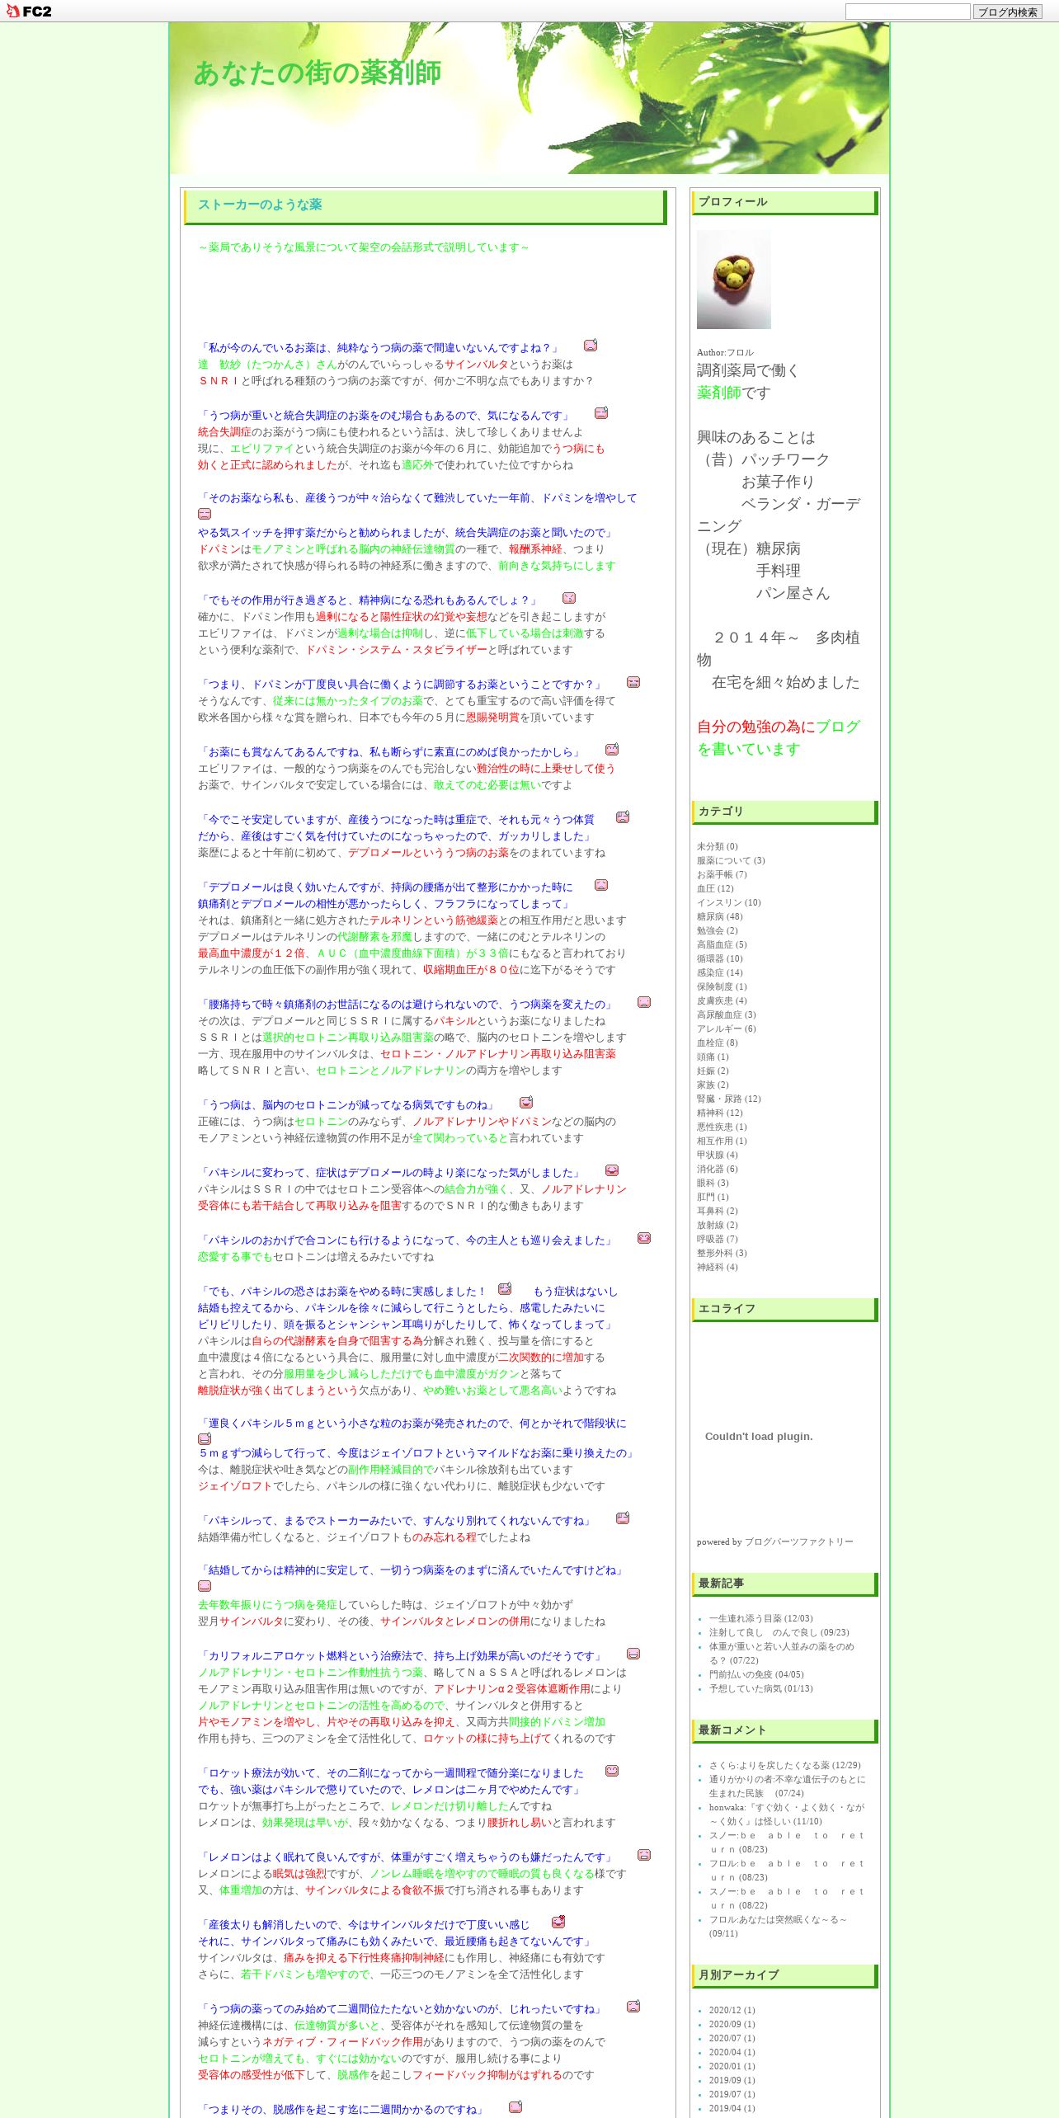Open recent post 門前払いの免疫 (04/05)
Viewport: 1059px width, 2118px height.
click(x=756, y=1674)
